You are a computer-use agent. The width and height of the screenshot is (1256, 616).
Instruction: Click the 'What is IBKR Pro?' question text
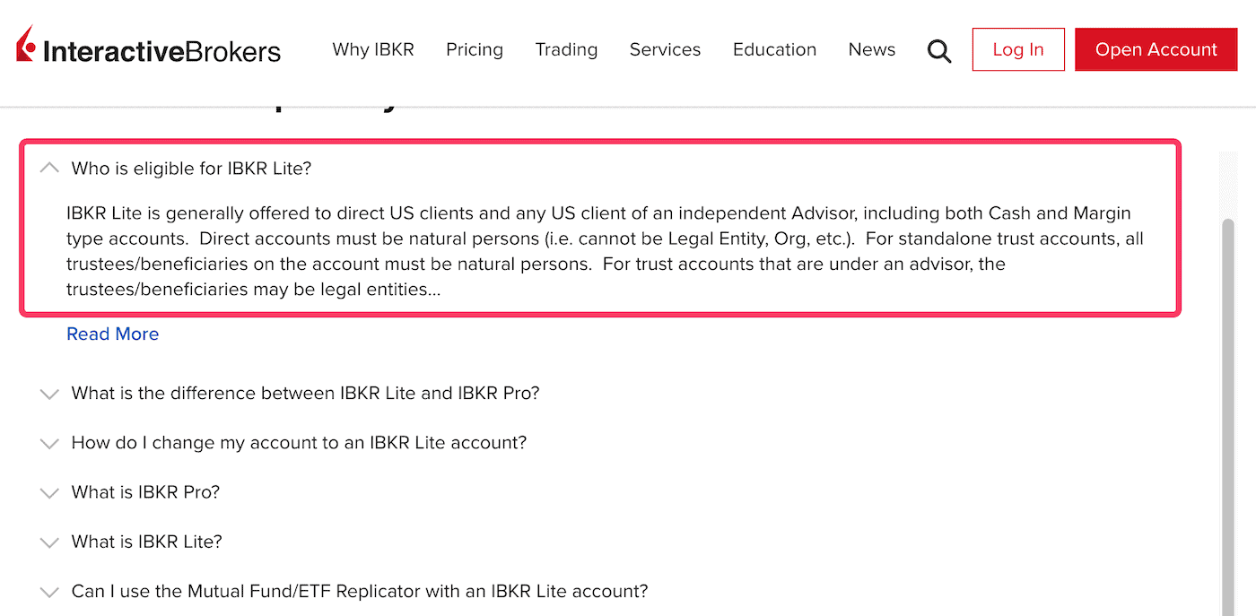[145, 493]
